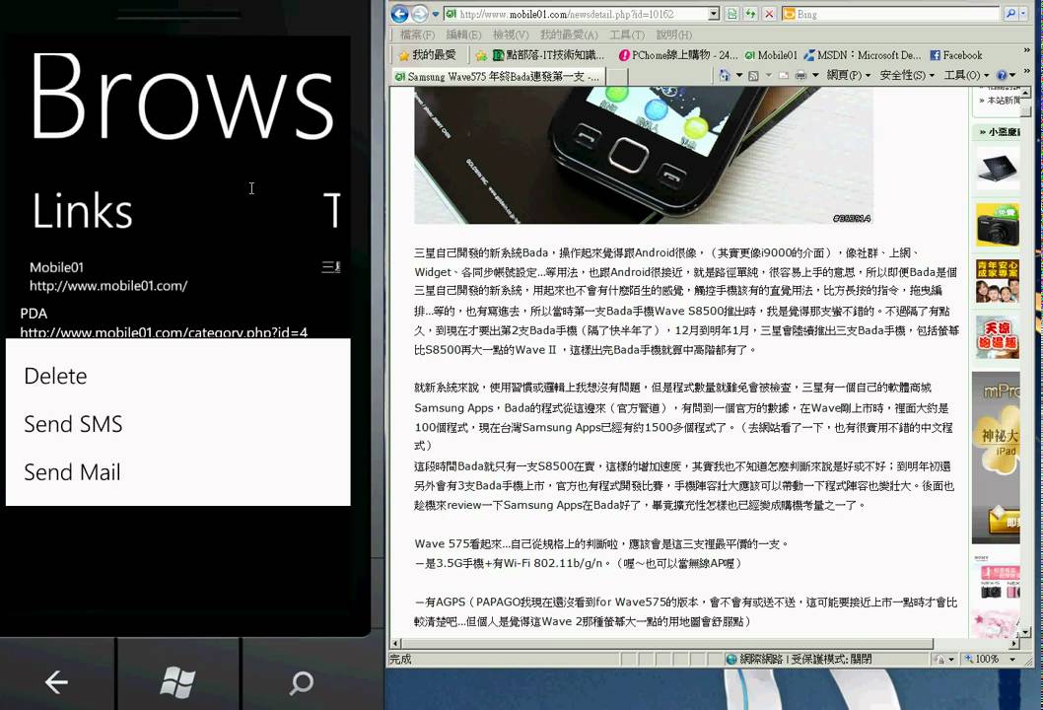
Task: Select the Samsung Wave575 browser tab
Action: coord(498,77)
